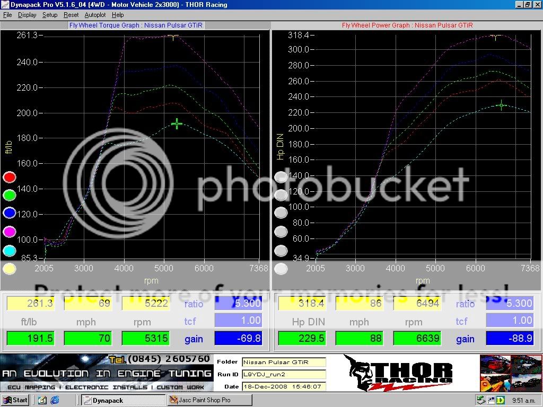Viewport: 543px width, 407px height.
Task: Switch to Jasc Paint Shop Pro taskbar button
Action: [210, 400]
